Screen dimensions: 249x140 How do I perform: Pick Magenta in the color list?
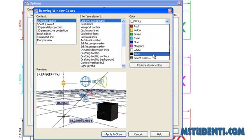click(149, 46)
